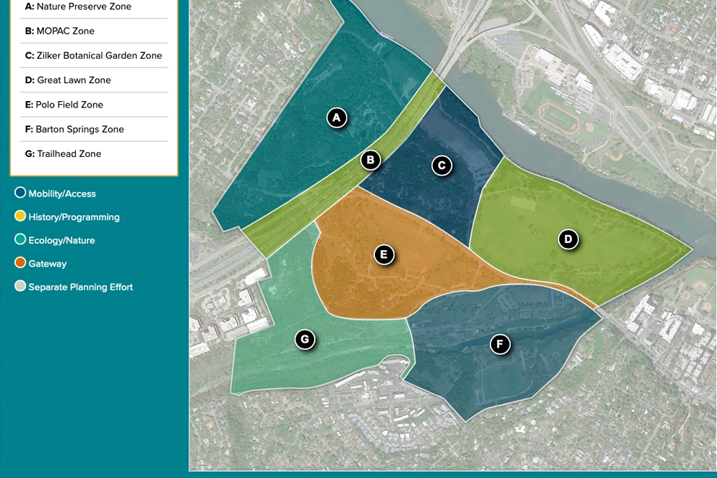Click the yellow History/Programming legend dot
This screenshot has height=478, width=717.
tap(20, 216)
